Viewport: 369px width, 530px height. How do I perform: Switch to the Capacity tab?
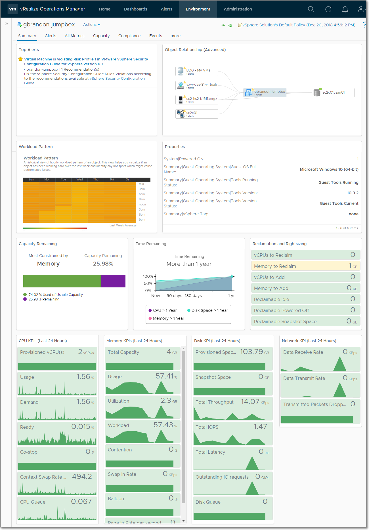pos(101,36)
